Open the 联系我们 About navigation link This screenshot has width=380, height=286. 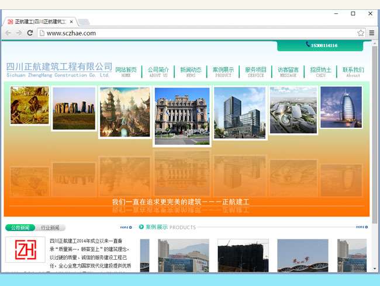coord(353,71)
